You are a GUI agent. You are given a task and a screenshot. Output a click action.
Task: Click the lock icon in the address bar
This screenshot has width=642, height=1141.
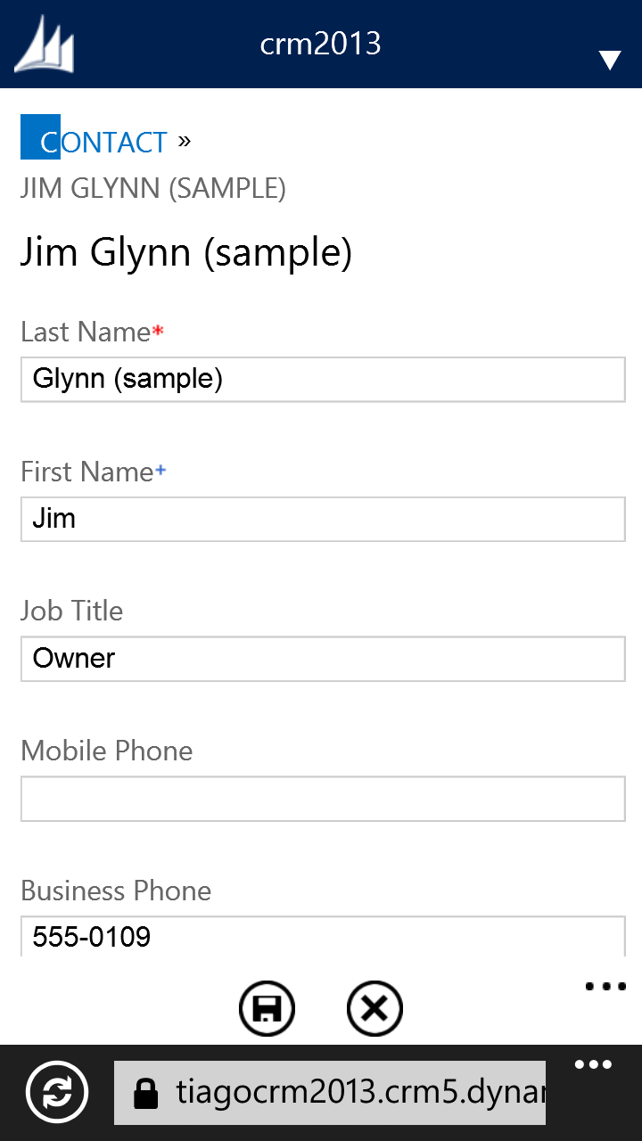pos(145,1093)
